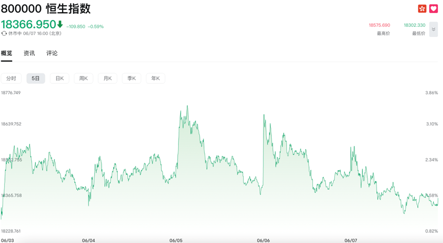Click the 2.34% axis label
Screen dimensions: 443x243
(432, 160)
